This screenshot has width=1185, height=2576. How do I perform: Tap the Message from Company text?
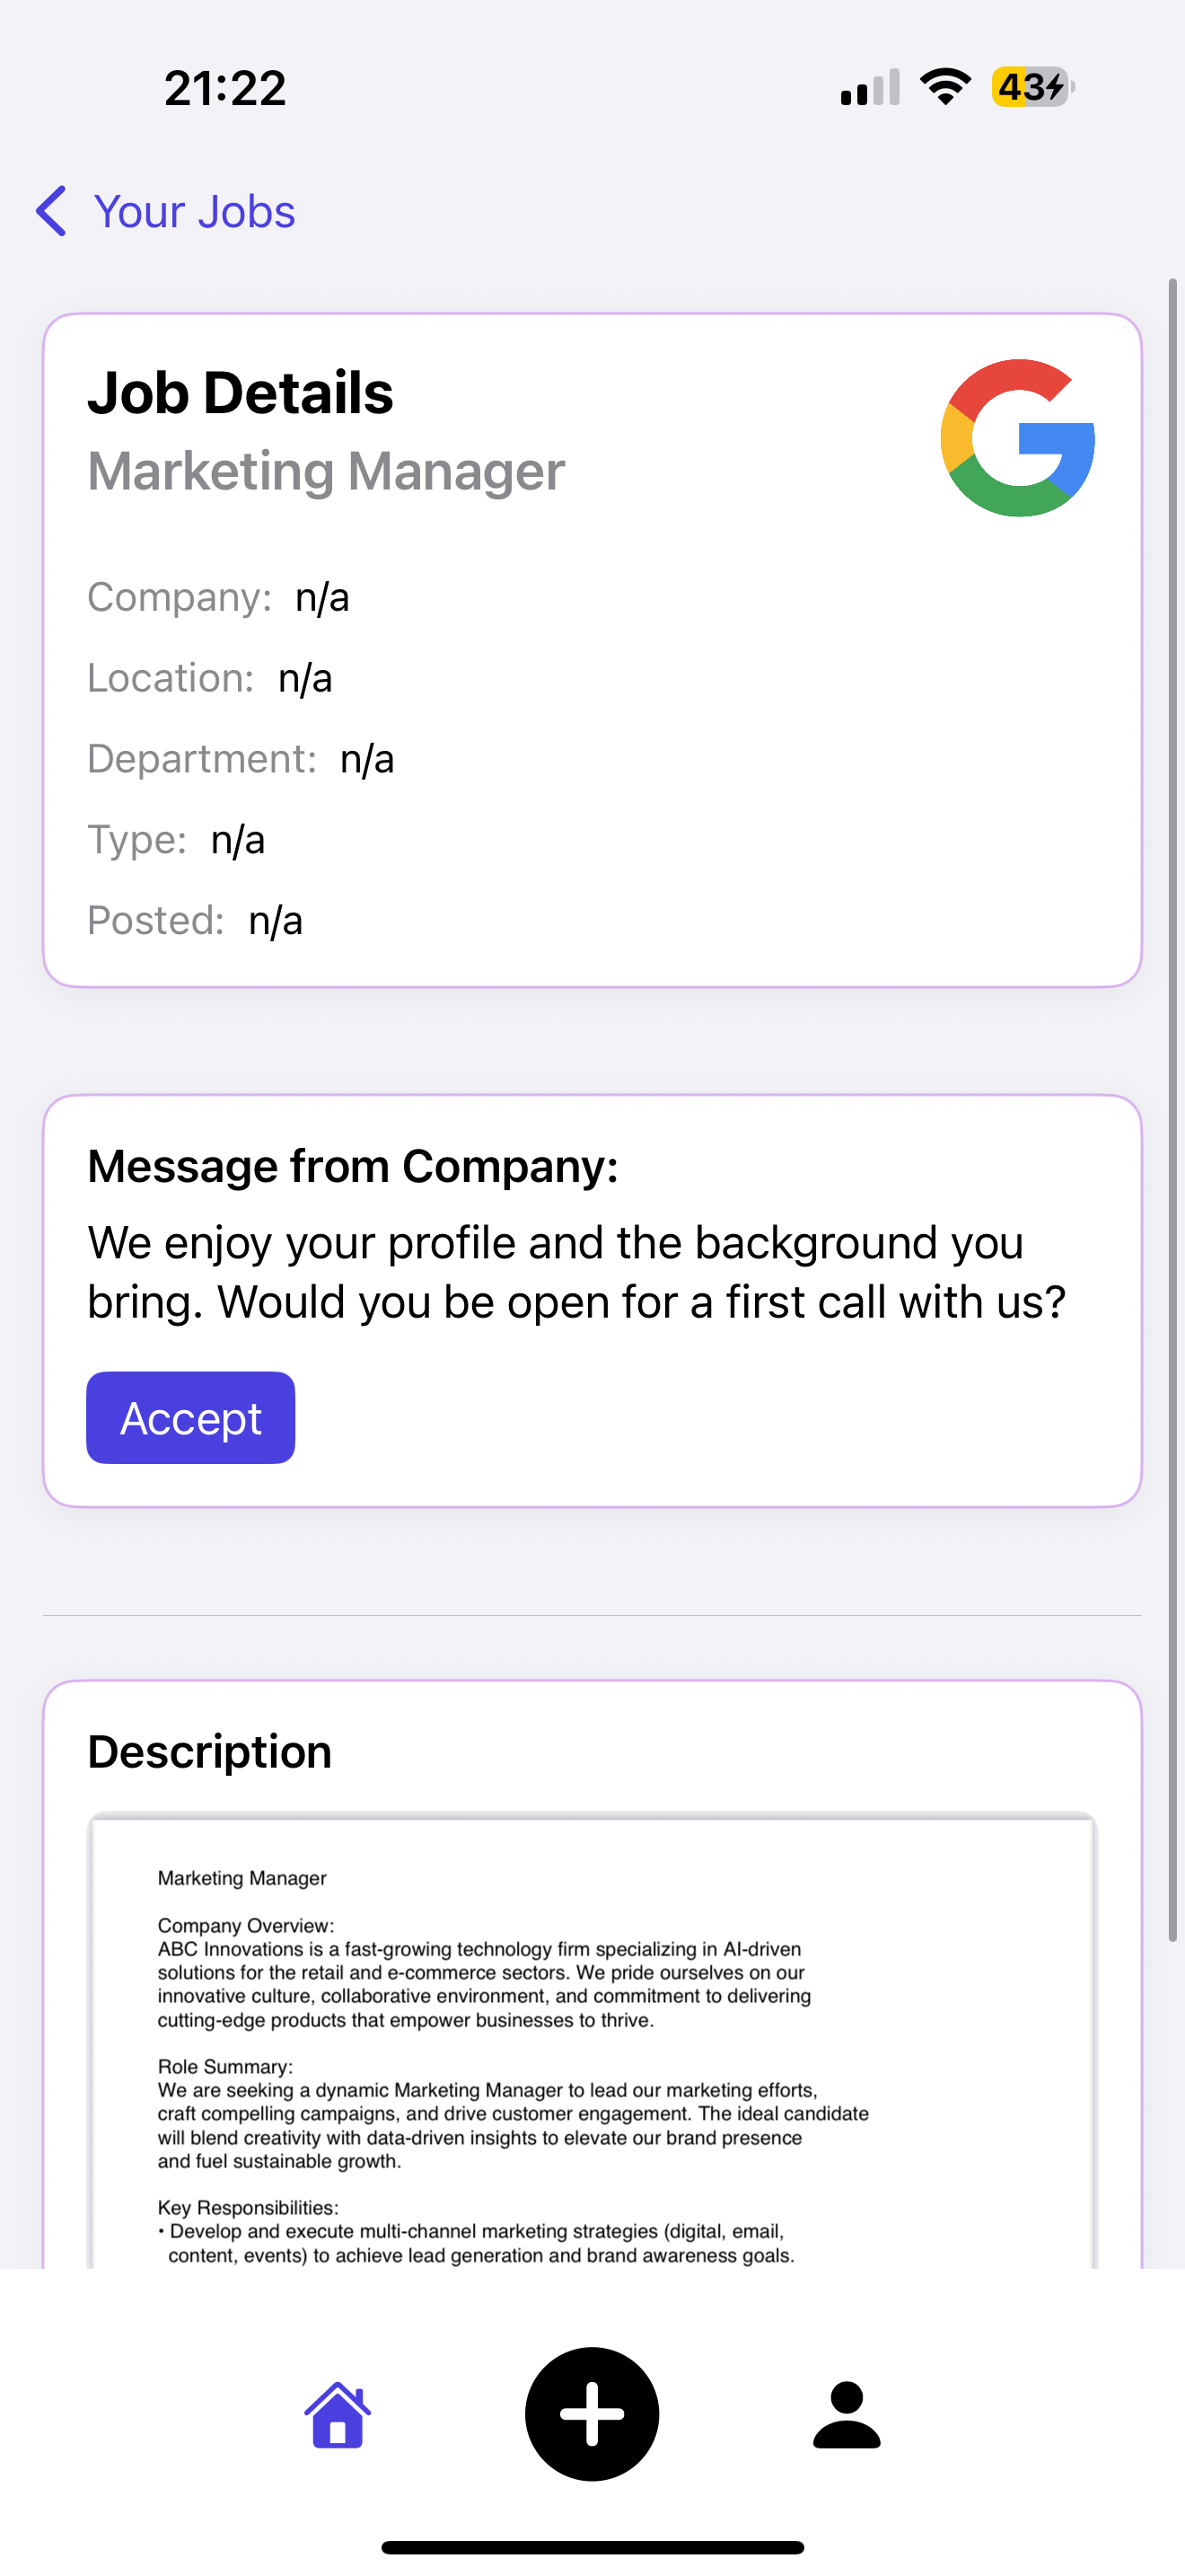click(575, 1272)
